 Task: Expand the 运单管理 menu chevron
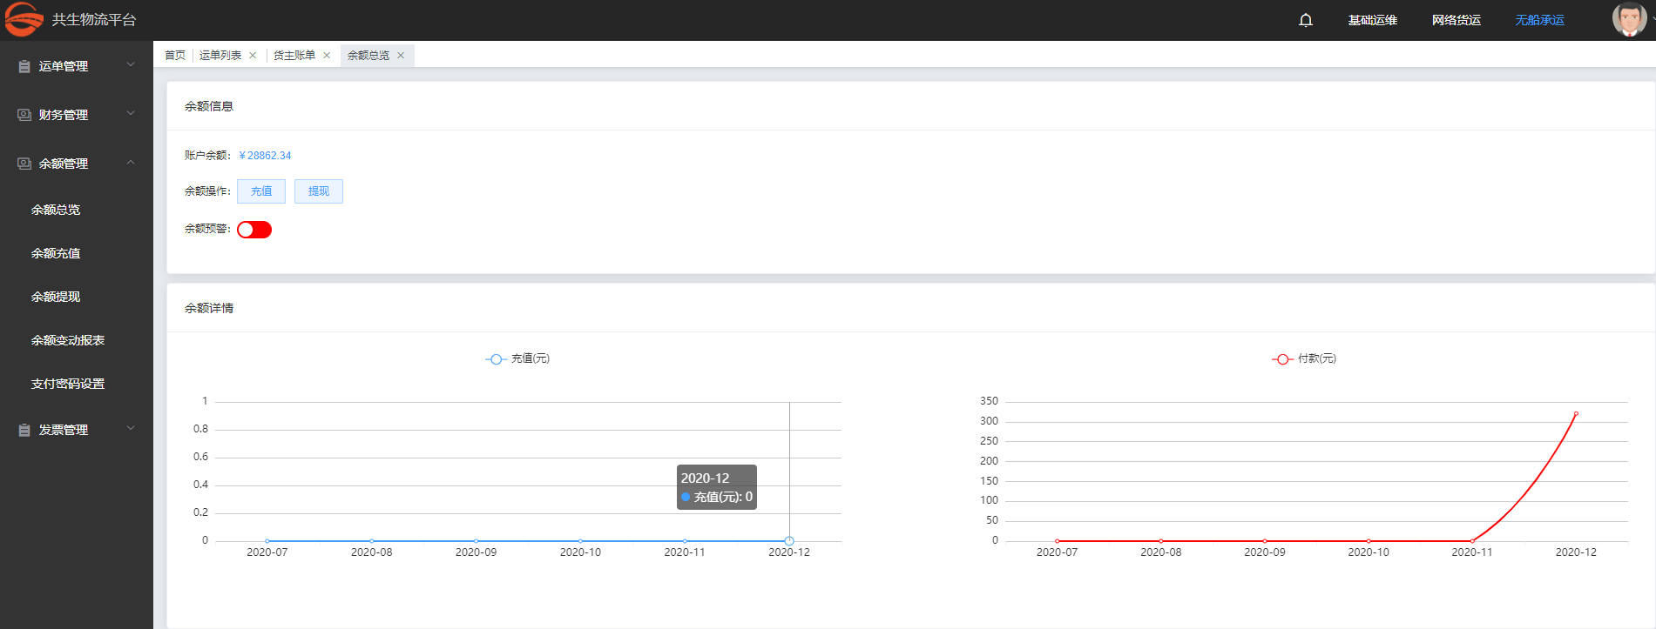tap(131, 65)
